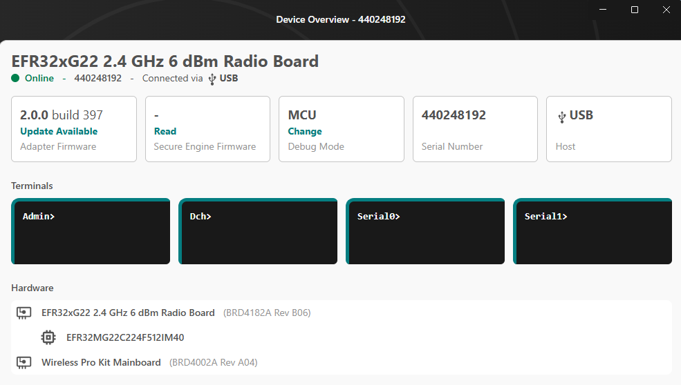Click the Adapter Firmware version 2.0.0 build 397
Screen dimensions: 681x385
62,115
